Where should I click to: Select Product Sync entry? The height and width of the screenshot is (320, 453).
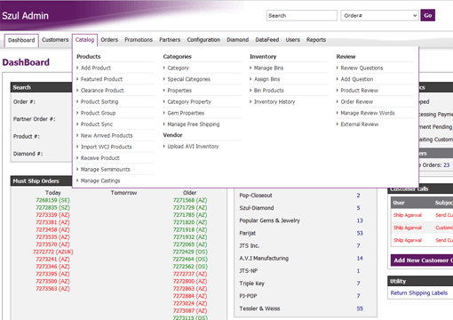97,124
